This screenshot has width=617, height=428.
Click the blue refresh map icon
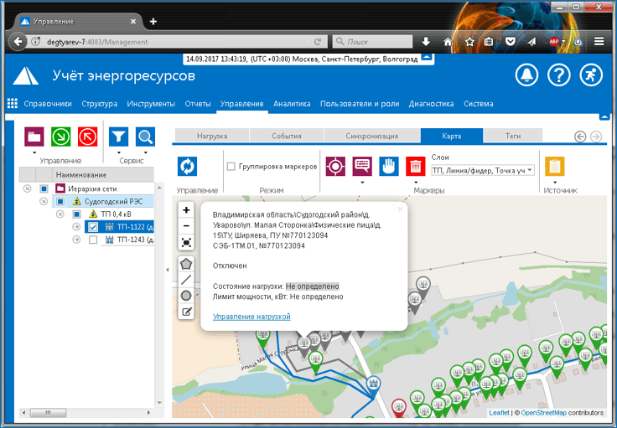pyautogui.click(x=187, y=166)
